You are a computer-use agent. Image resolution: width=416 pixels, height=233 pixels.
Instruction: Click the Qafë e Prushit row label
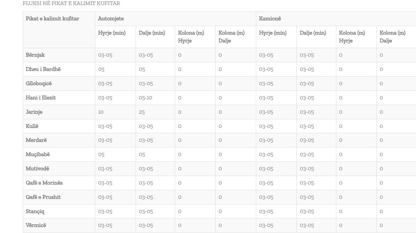click(43, 197)
